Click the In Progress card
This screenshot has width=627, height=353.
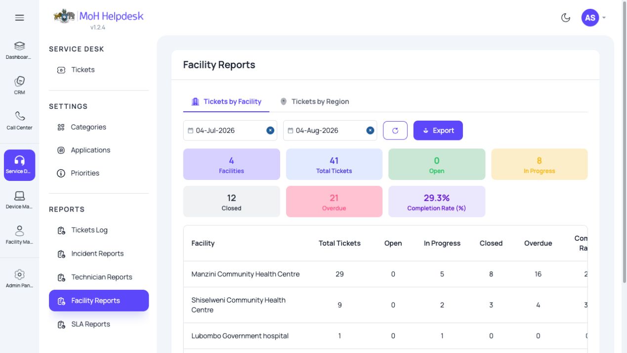tap(540, 164)
